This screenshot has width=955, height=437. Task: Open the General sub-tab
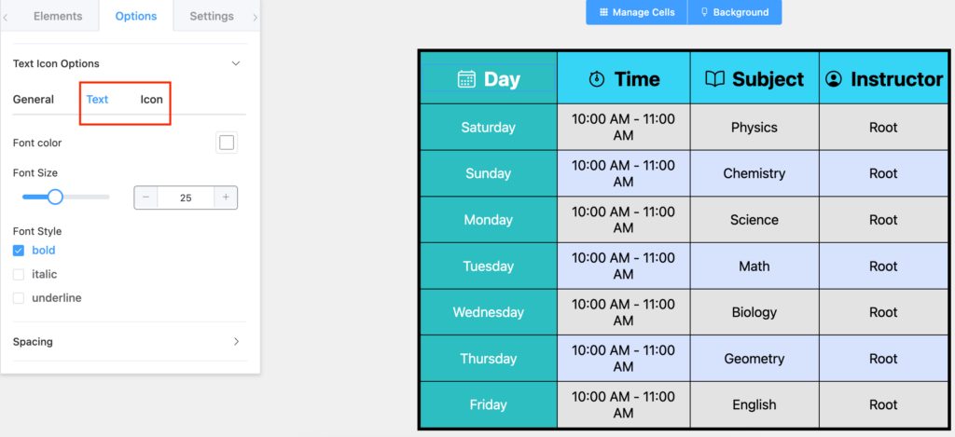tap(34, 99)
